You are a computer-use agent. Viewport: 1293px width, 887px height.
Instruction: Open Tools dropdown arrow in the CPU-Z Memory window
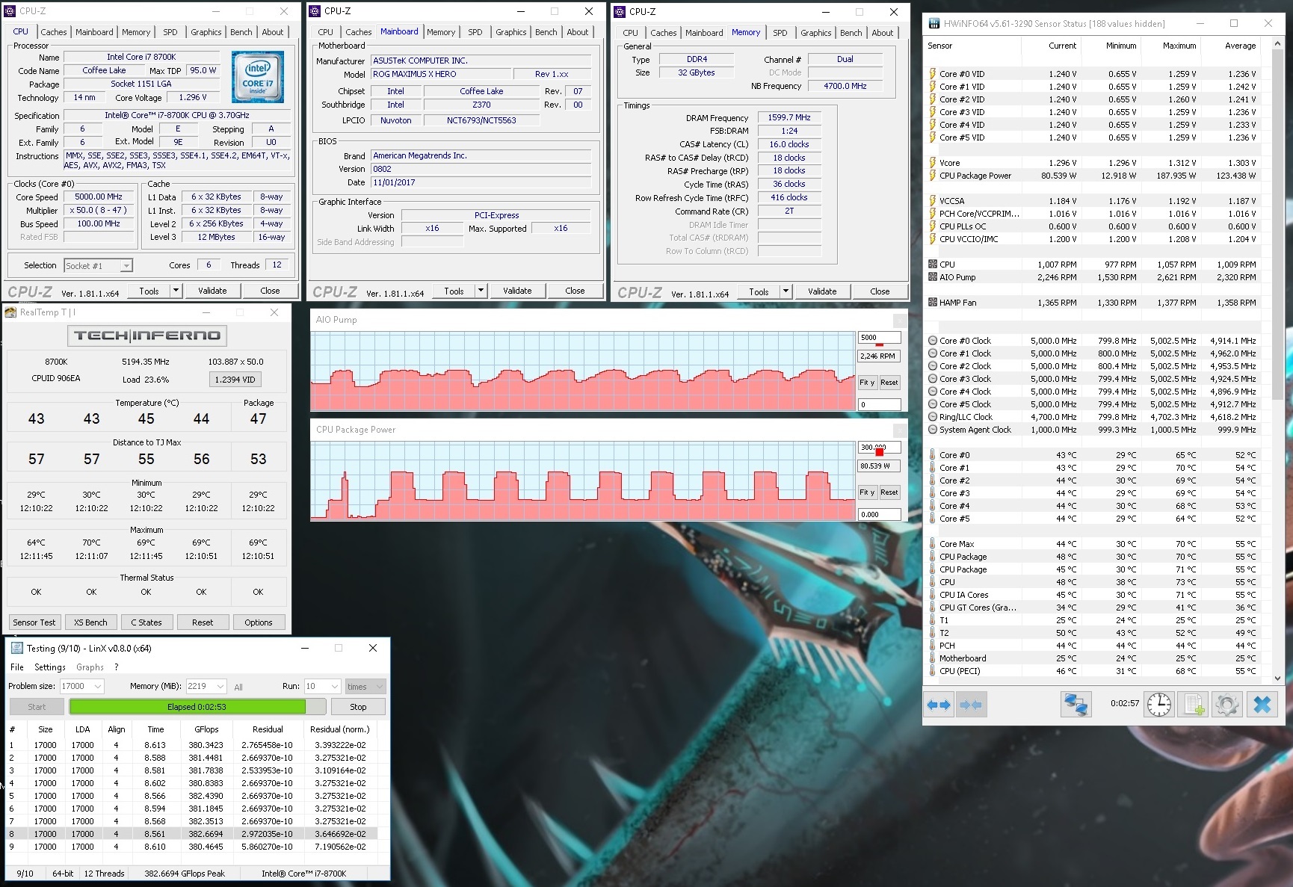(786, 291)
